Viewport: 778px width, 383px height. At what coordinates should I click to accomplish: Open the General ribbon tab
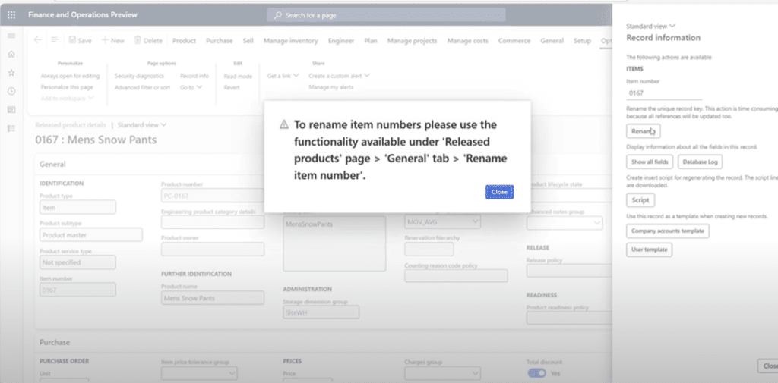pos(552,41)
